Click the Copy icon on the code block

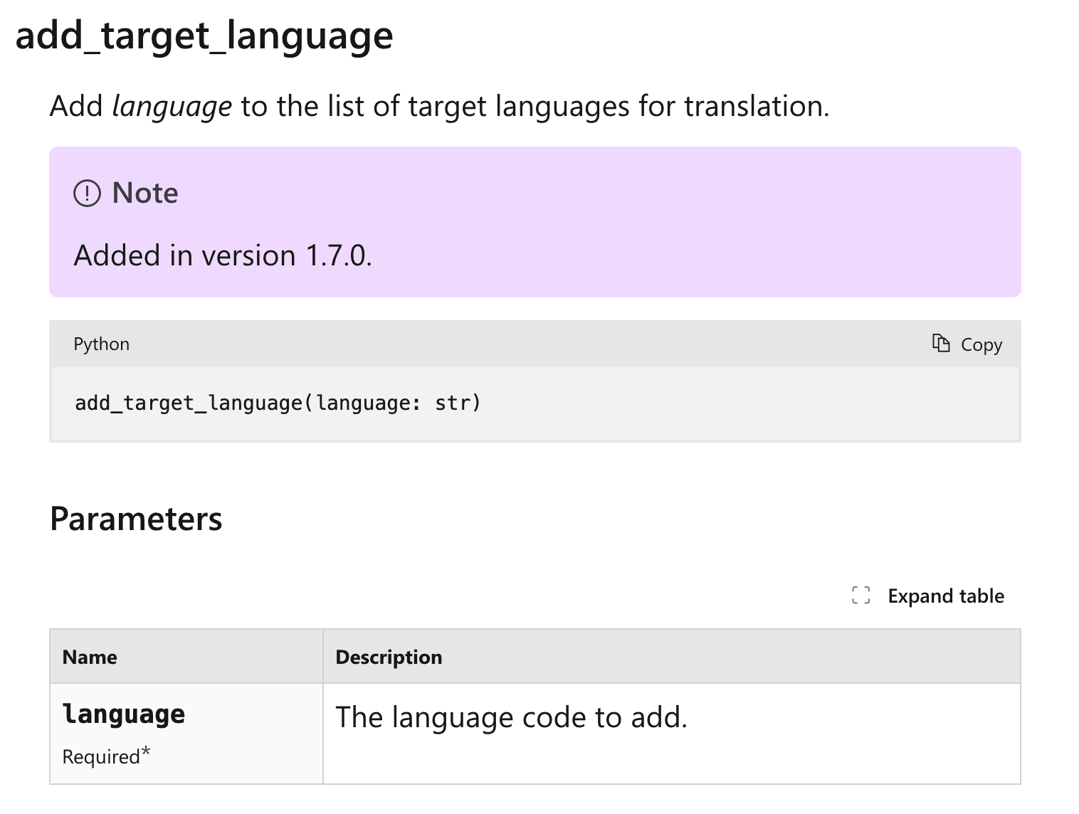941,344
